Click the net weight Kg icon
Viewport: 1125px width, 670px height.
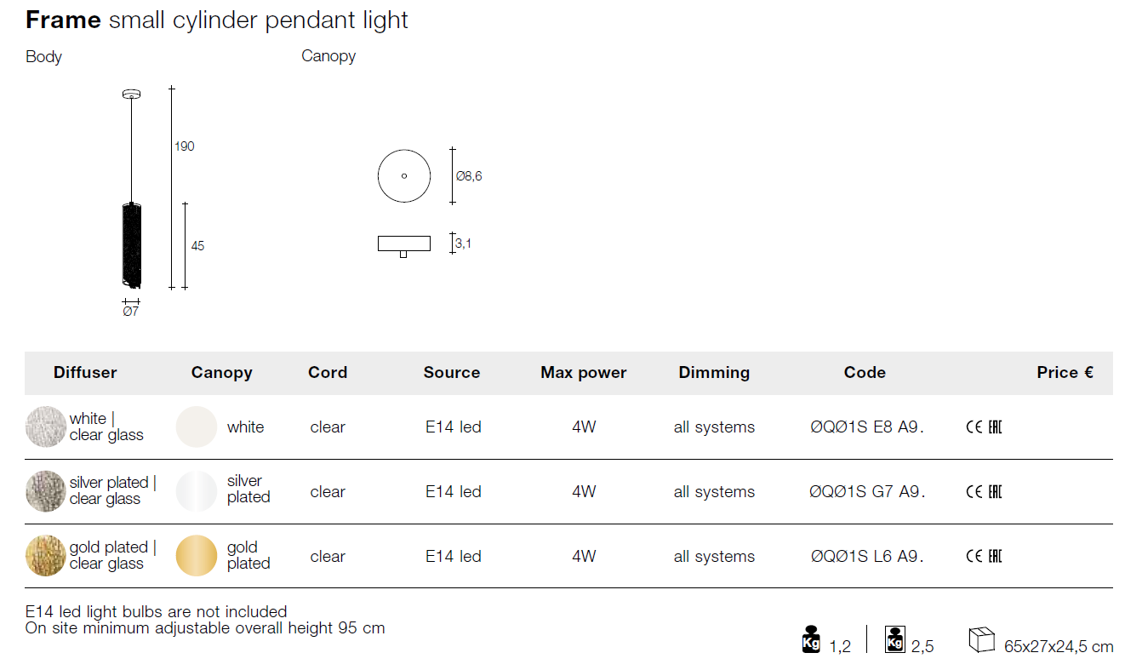coord(811,639)
